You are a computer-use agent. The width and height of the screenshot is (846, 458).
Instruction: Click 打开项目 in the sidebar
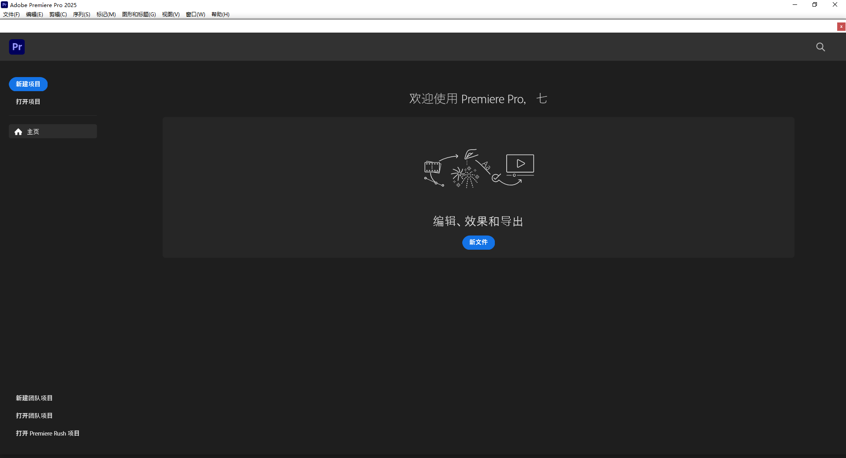click(x=28, y=101)
